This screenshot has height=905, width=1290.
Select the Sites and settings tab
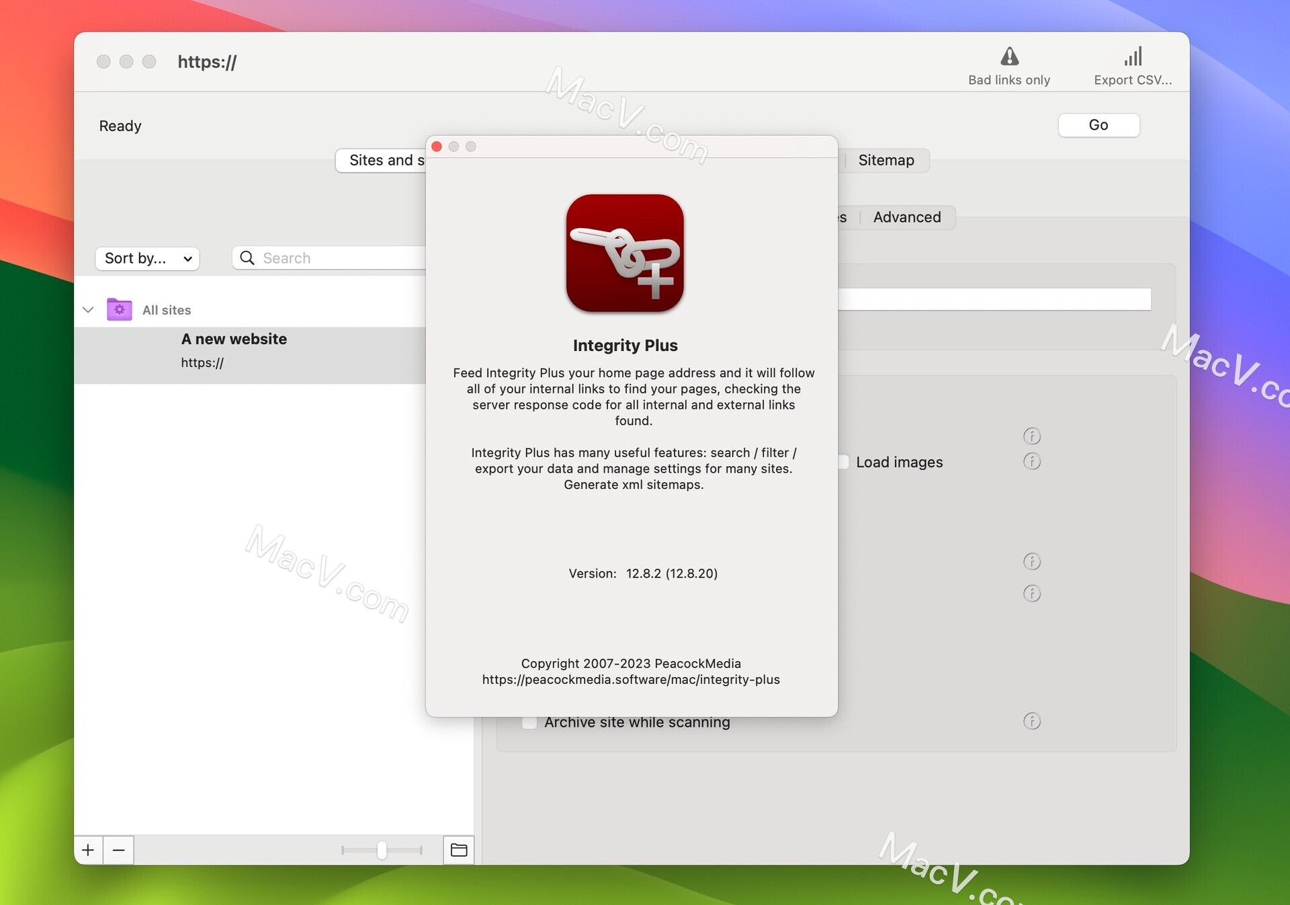[x=381, y=160]
